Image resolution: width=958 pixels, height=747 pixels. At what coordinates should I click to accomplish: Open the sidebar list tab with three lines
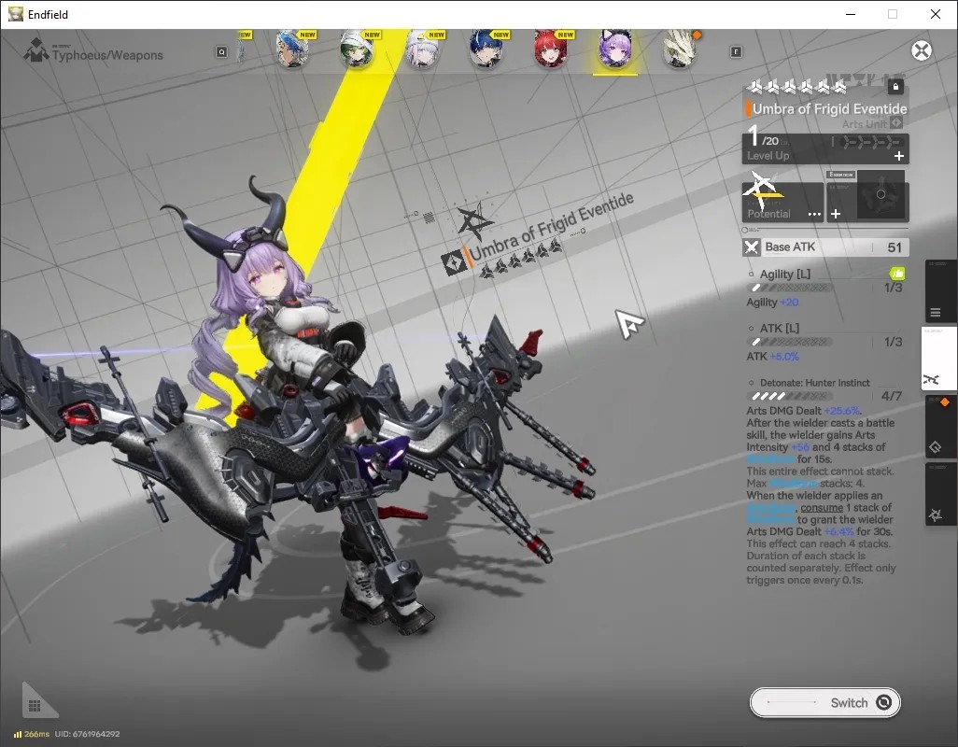[936, 313]
